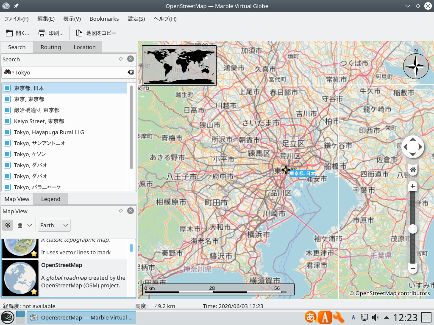Open a file with the 開く toolbar button
The image size is (434, 325).
click(17, 33)
